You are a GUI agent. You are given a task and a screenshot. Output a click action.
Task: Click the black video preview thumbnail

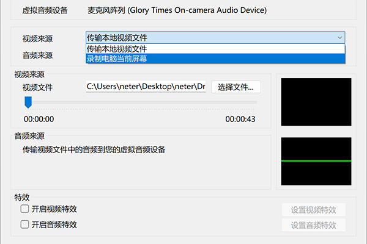coord(316,102)
